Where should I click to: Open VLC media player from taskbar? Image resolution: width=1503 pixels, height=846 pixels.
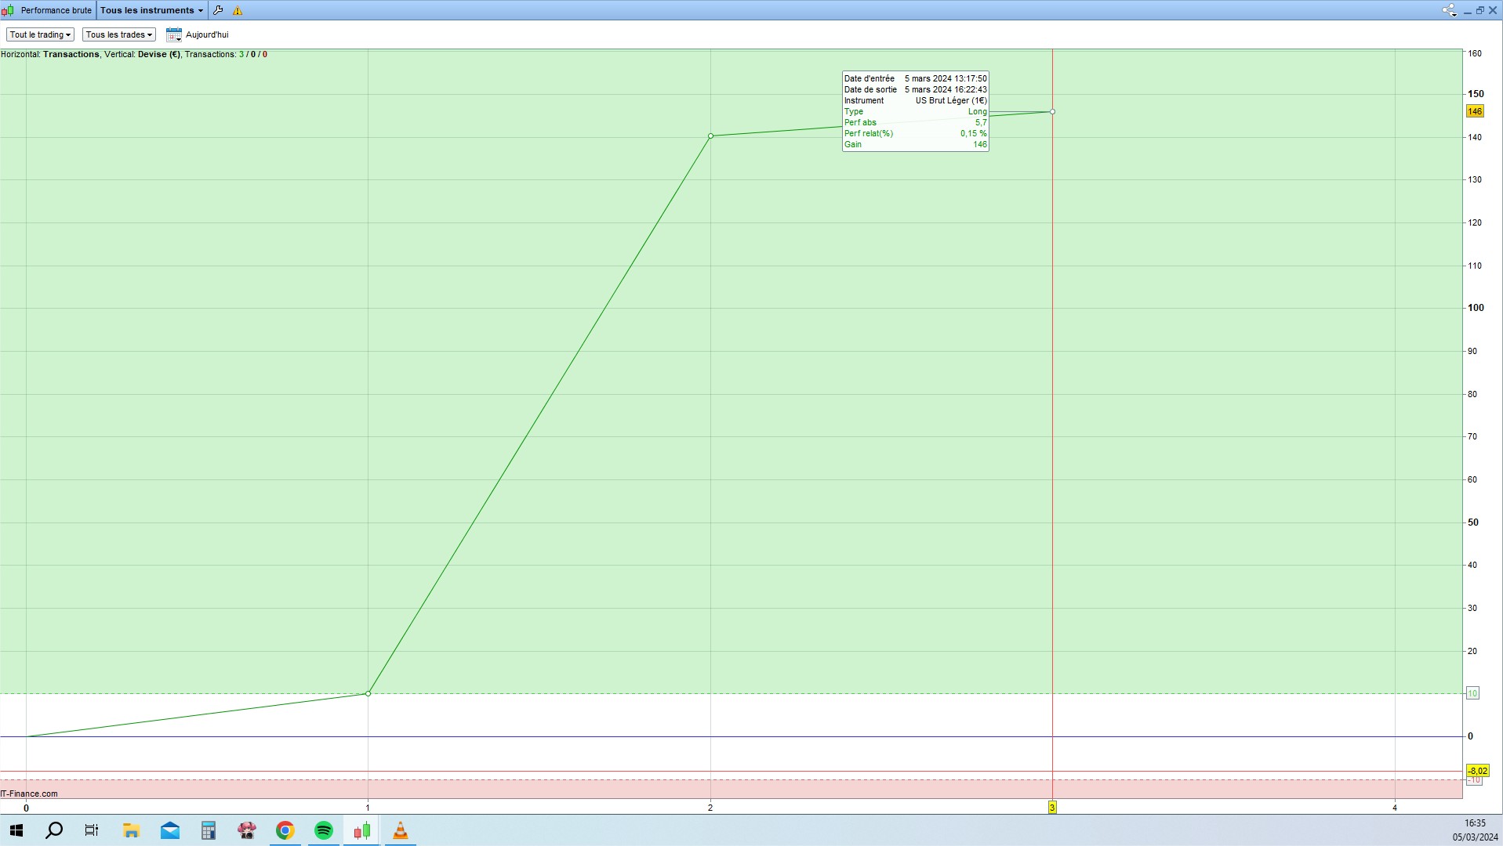point(400,830)
